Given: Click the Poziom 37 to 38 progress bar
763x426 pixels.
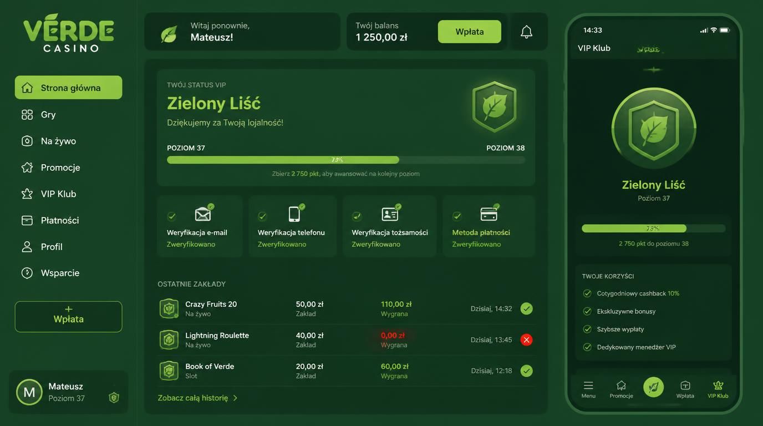Looking at the screenshot, I should pyautogui.click(x=346, y=160).
